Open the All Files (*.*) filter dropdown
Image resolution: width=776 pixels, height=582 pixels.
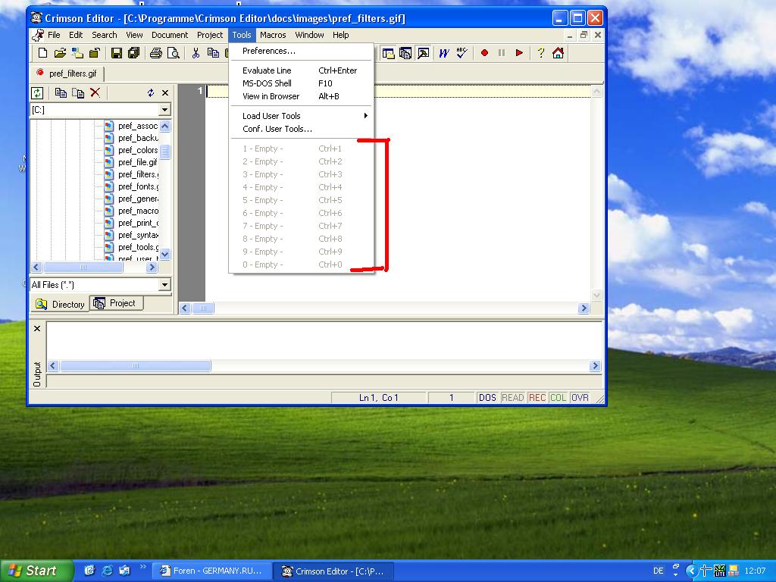(x=164, y=285)
